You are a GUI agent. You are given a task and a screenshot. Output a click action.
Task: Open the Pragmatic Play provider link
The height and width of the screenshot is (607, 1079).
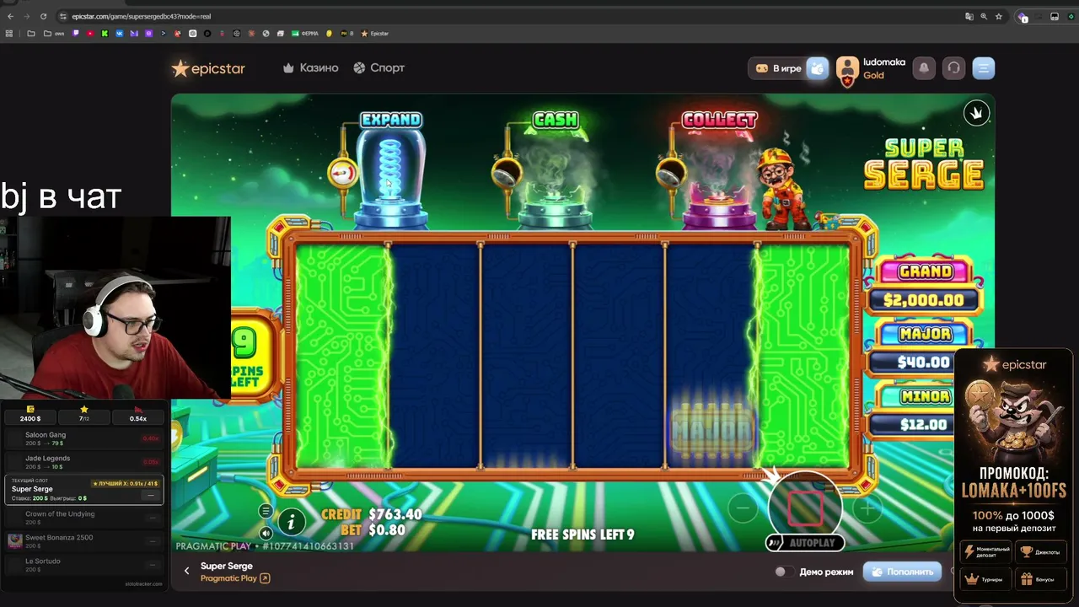[235, 578]
